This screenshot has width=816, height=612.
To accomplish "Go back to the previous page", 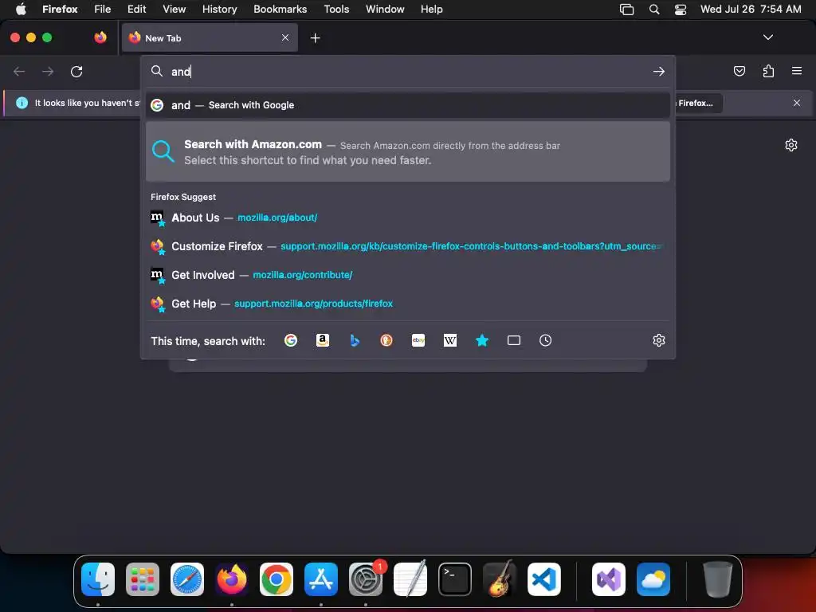I will click(x=19, y=71).
